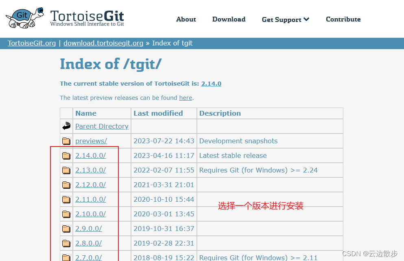Screen dimensions: 404x261
Task: Open the 2.9.0.0/ folder link
Action: click(x=88, y=229)
